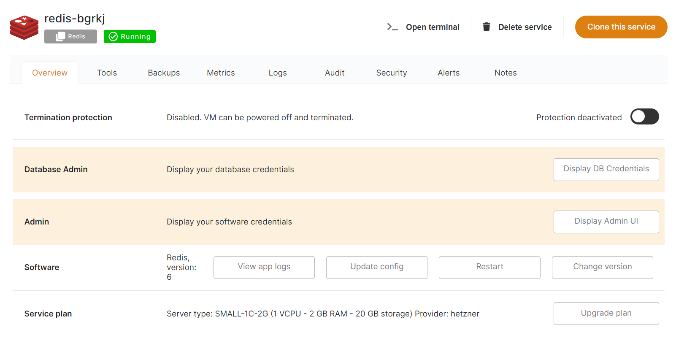Image resolution: width=676 pixels, height=338 pixels.
Task: Click the Redis badge copy icon
Action: [60, 37]
